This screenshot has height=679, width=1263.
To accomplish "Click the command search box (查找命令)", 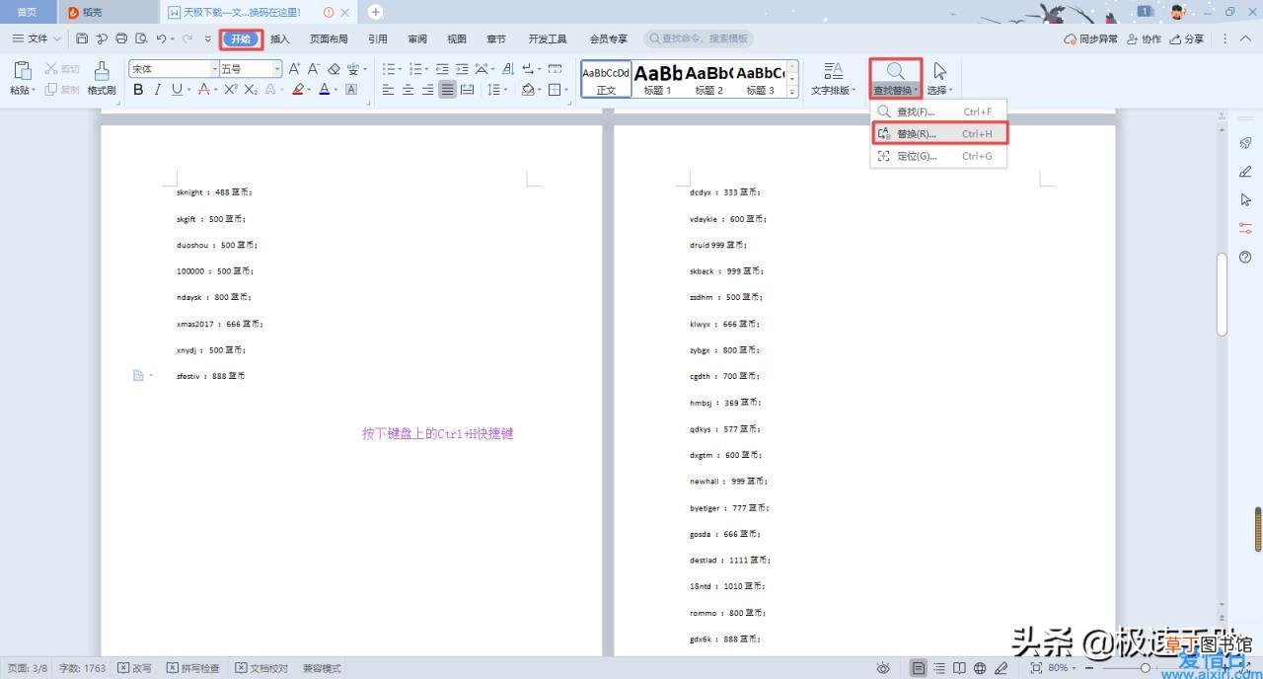I will (699, 38).
